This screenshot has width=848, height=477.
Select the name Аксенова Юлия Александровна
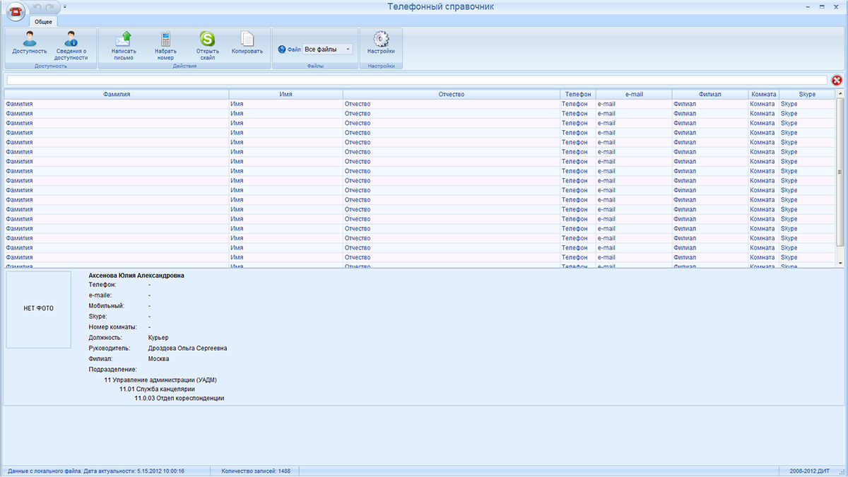[x=136, y=276]
